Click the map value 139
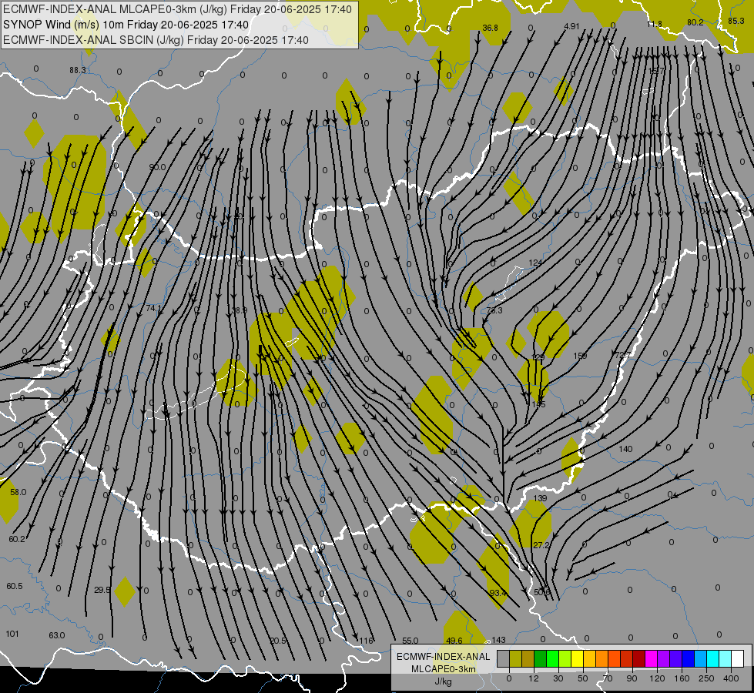Viewport: 754px width, 693px height. click(x=541, y=498)
